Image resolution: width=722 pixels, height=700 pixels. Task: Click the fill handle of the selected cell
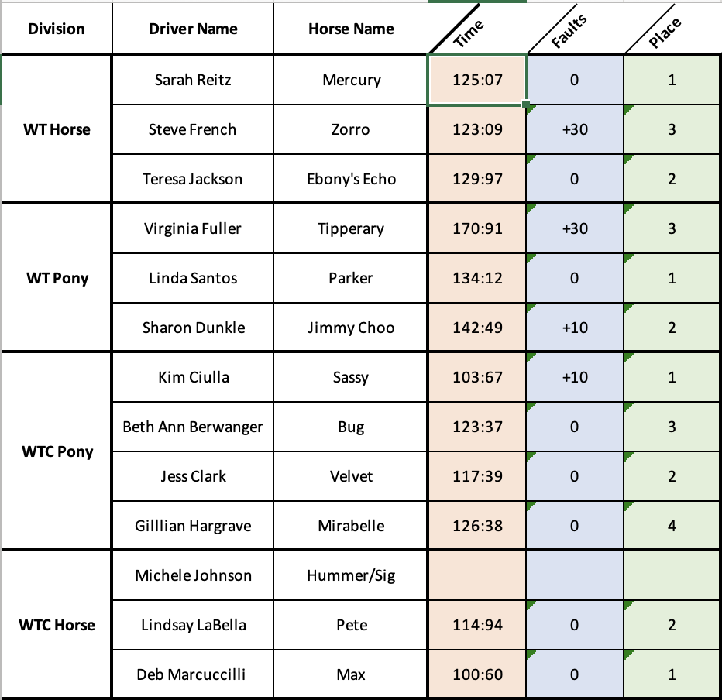(x=526, y=105)
